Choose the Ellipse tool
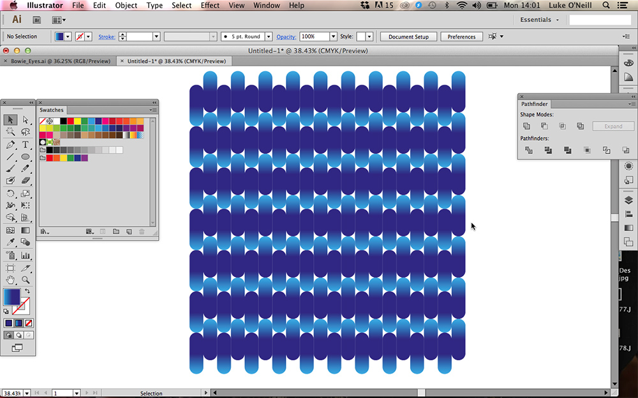 (x=26, y=157)
